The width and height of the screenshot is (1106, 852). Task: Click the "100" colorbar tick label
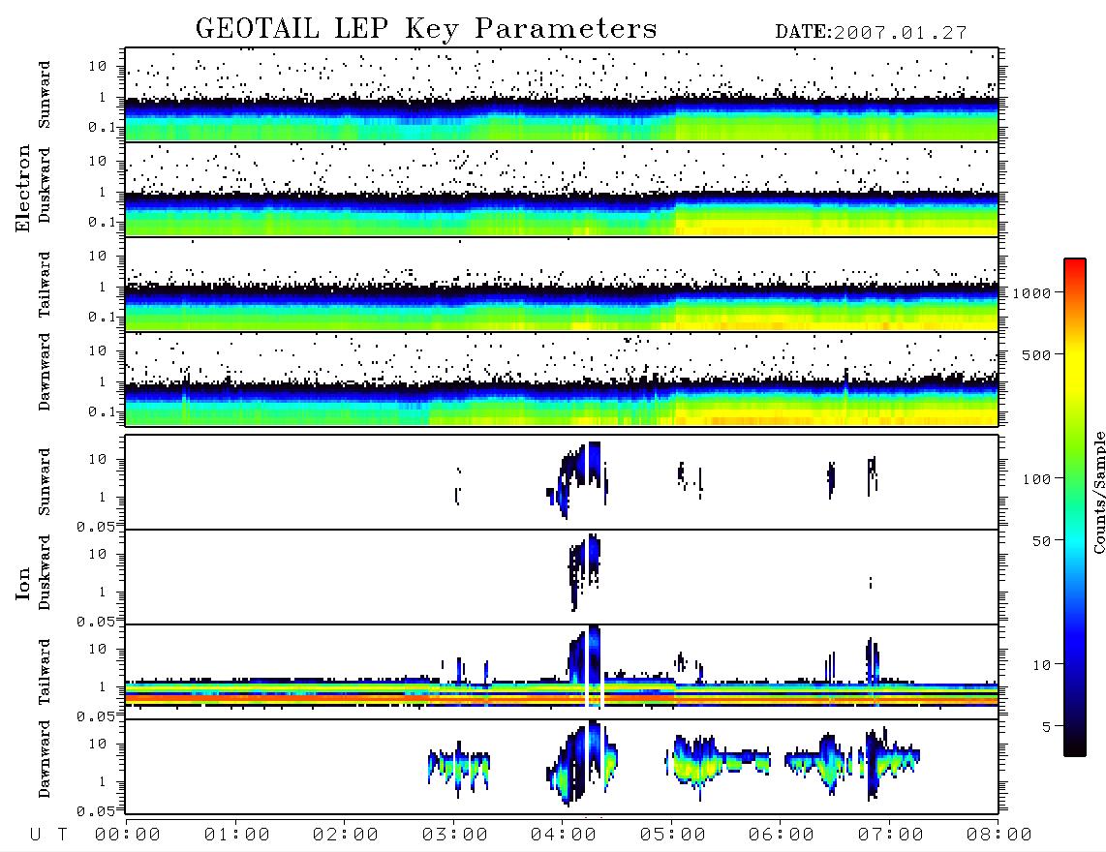tap(1037, 479)
